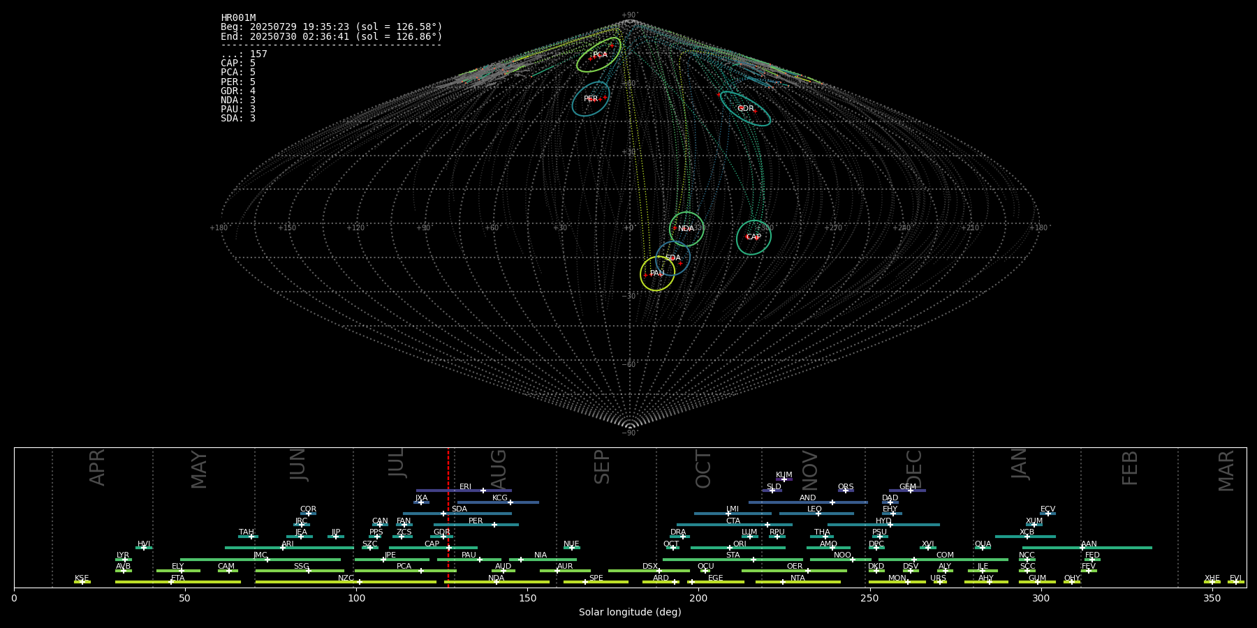This screenshot has height=628, width=1257.
Task: Click the ERI shower label in the timeline
Action: point(465,487)
